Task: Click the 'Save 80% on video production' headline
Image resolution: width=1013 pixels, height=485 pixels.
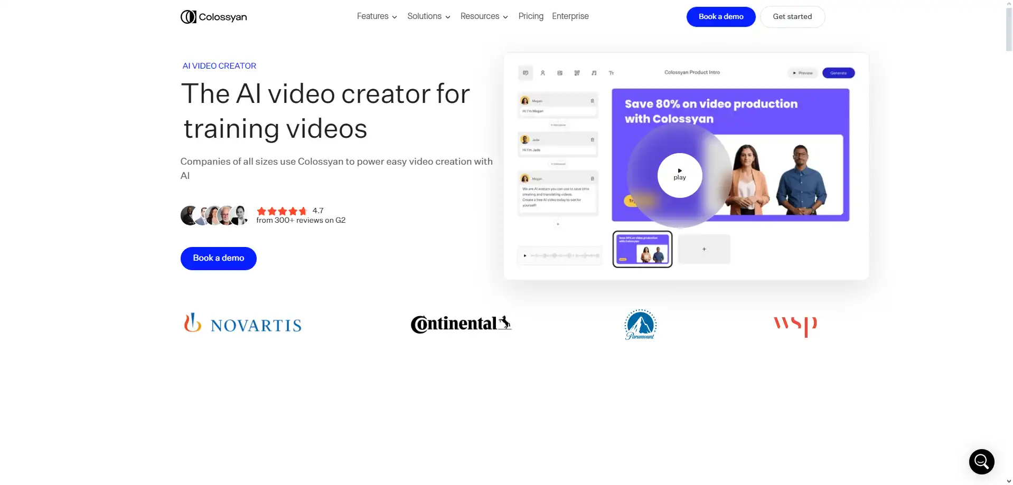Action: point(711,111)
